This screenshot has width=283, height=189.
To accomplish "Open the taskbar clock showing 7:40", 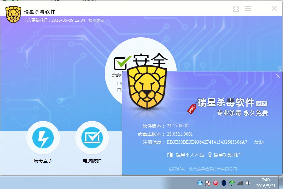I will click(x=266, y=183).
